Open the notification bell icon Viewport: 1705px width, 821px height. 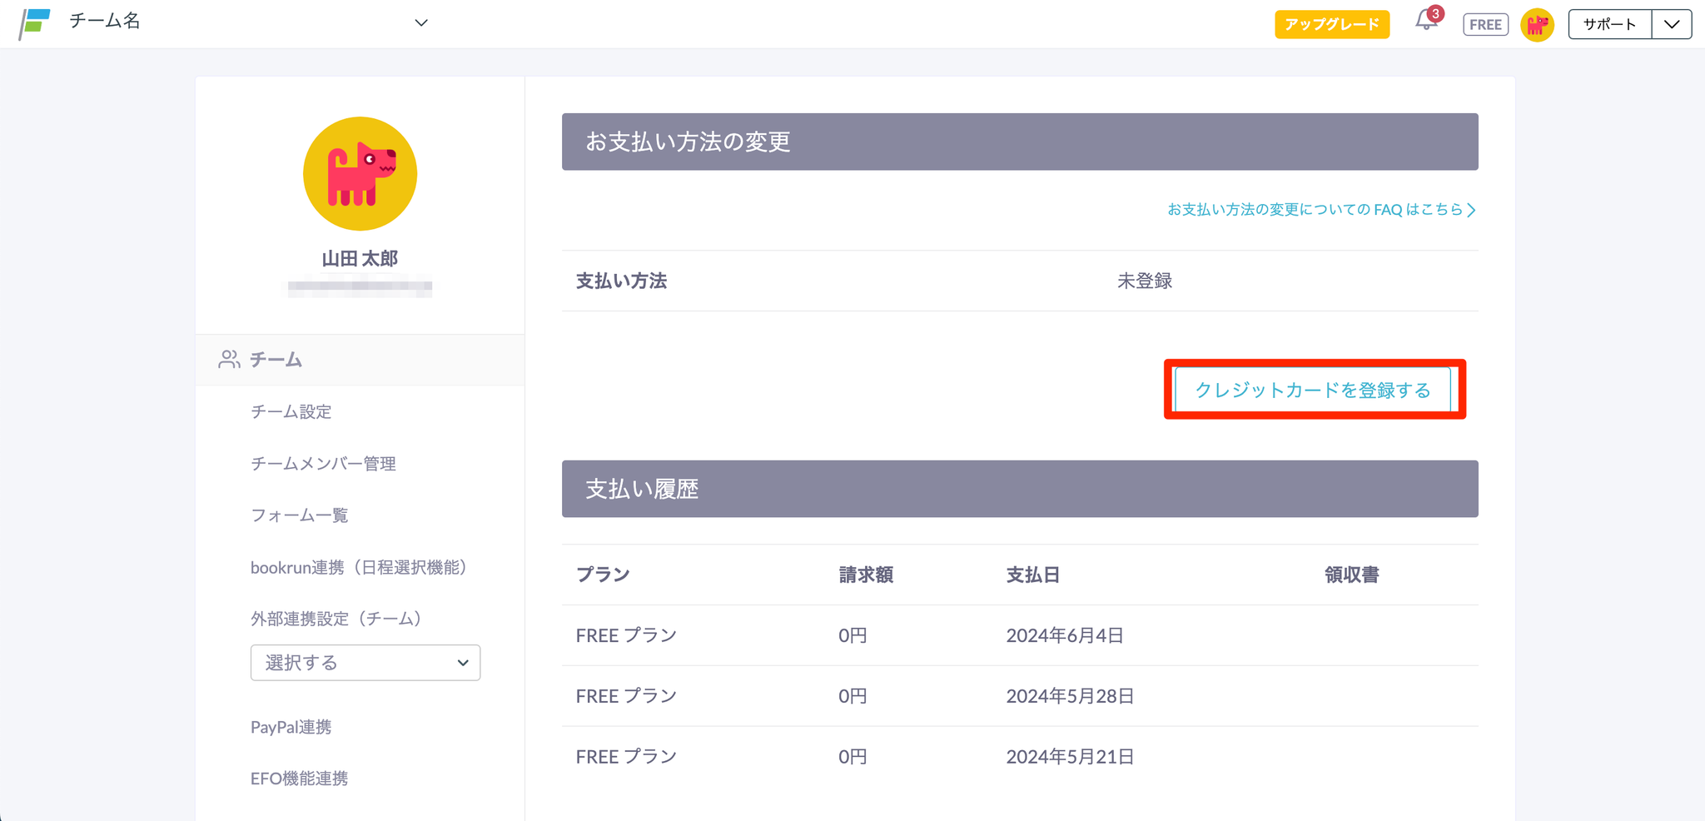[1426, 22]
